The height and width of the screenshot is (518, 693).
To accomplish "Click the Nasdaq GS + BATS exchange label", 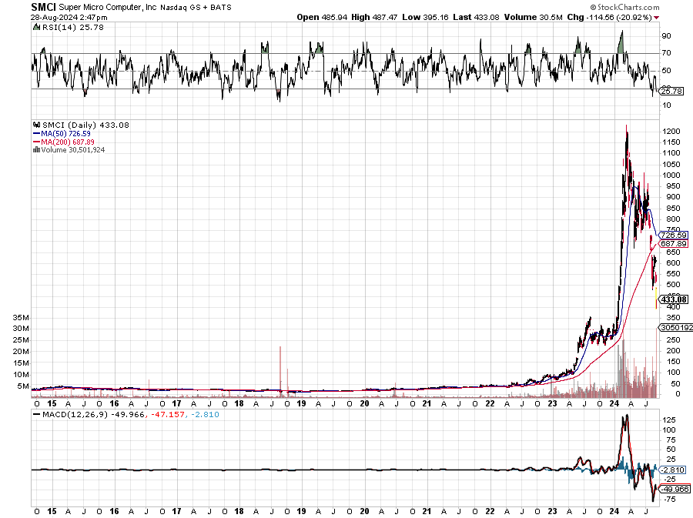I will click(196, 8).
